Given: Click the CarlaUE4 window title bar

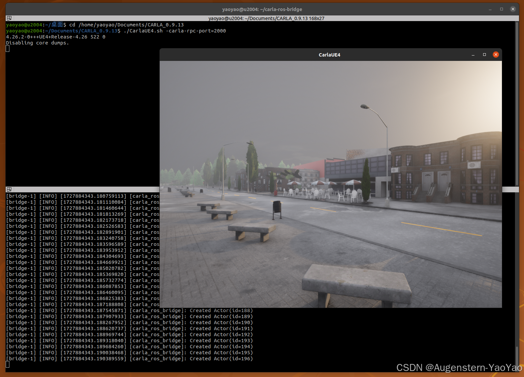Looking at the screenshot, I should click(x=329, y=55).
